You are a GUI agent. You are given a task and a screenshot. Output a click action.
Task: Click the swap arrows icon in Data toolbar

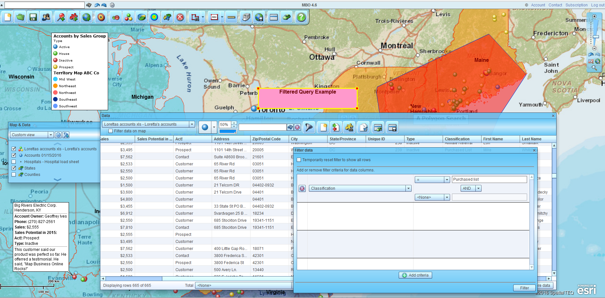pos(336,127)
